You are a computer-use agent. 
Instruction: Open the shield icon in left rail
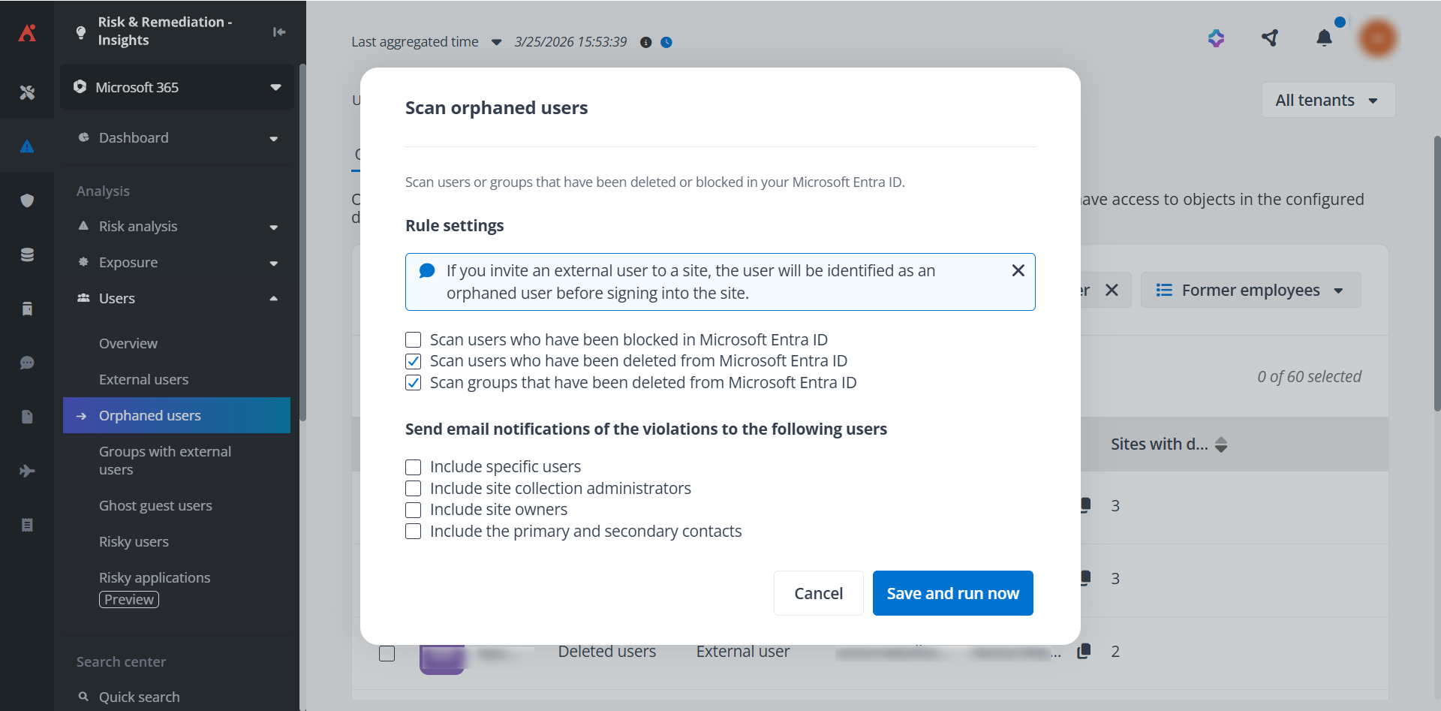tap(27, 200)
